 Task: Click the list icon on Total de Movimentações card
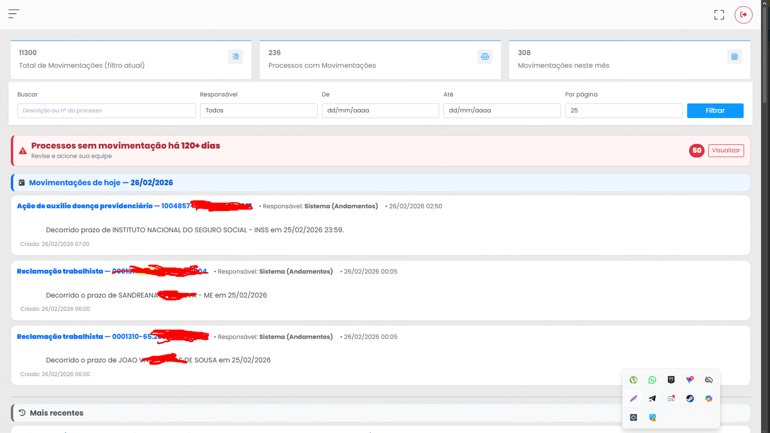click(235, 57)
